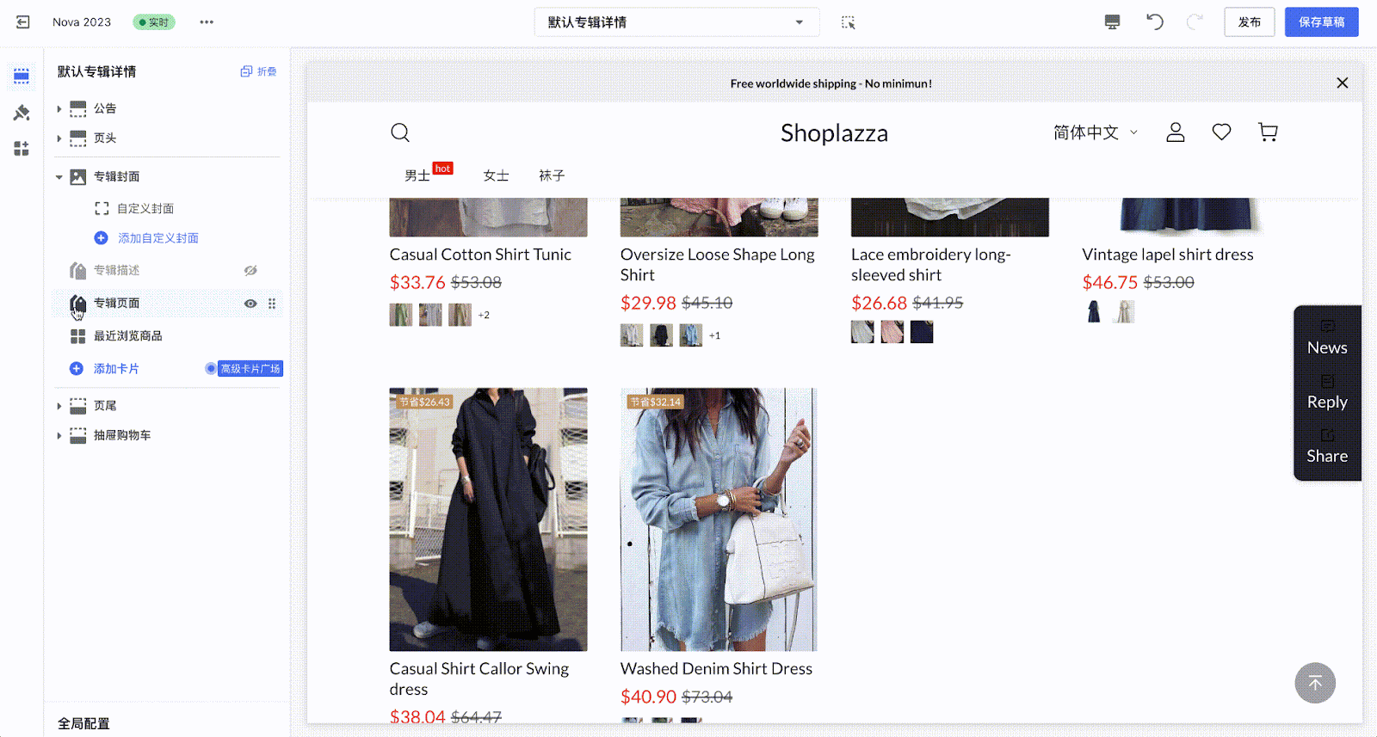
Task: Open the 默认专辑详情 template dropdown
Action: point(676,22)
